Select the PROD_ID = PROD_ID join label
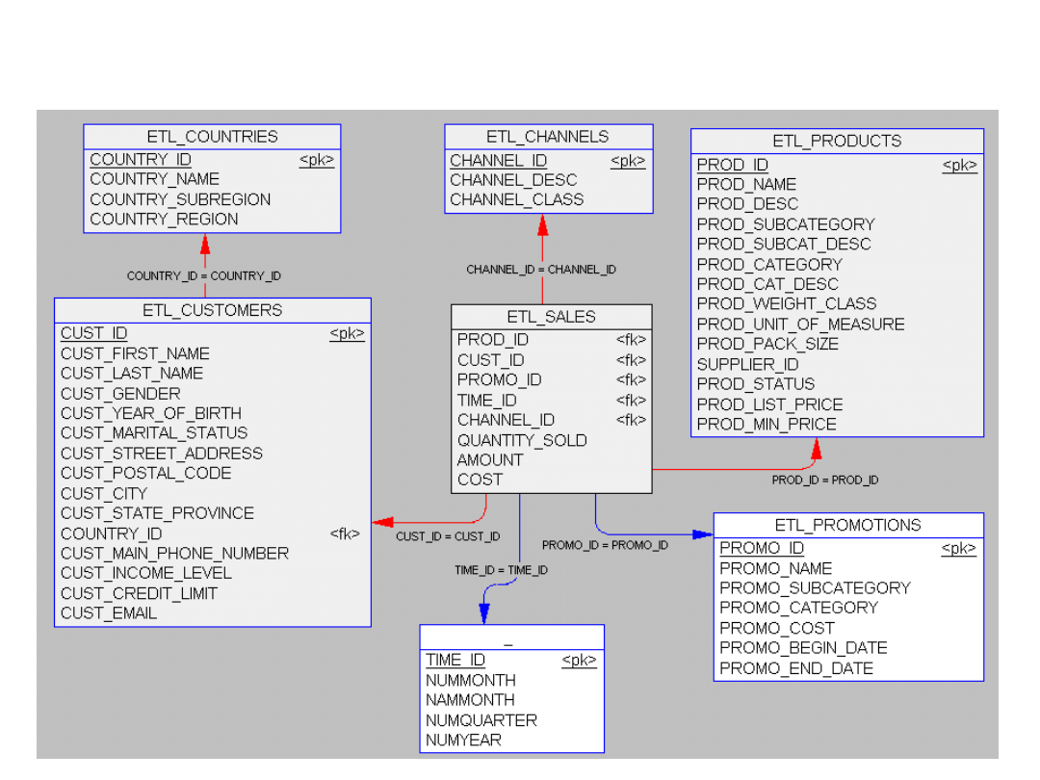The image size is (1040, 780). [825, 480]
